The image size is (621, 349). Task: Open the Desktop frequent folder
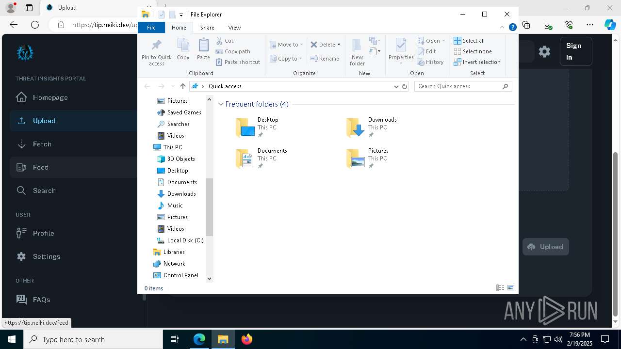257,127
